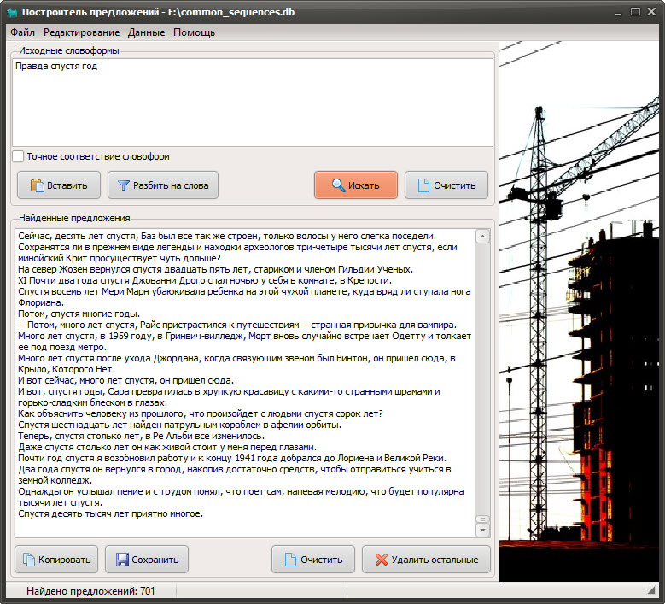Click the Копировать button

(x=56, y=560)
